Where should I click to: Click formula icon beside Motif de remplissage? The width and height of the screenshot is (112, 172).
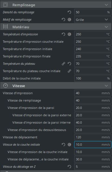click(x=69, y=20)
